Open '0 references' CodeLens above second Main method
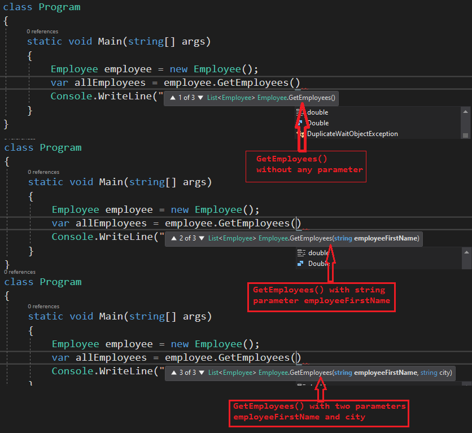Viewport: 472px width, 433px height. [x=43, y=172]
